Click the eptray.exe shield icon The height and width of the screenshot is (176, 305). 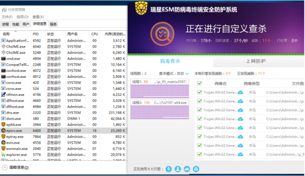pyautogui.click(x=3, y=137)
